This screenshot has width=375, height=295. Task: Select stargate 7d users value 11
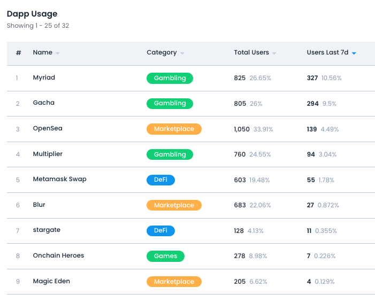309,231
